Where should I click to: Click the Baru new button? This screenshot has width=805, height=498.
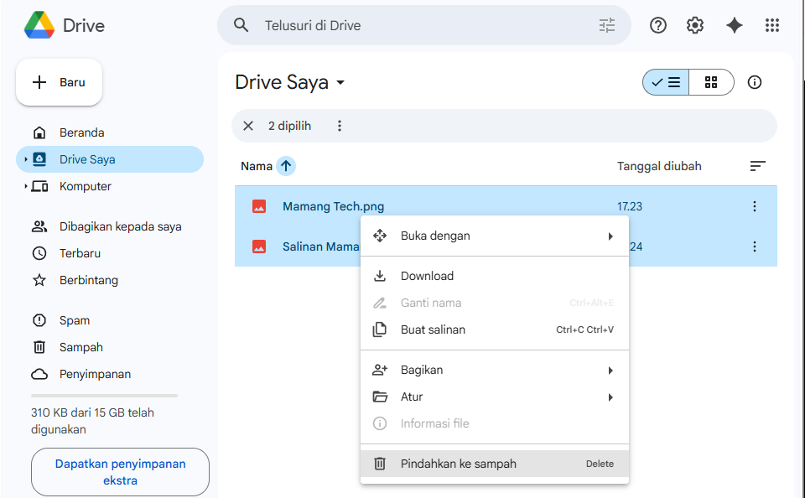click(59, 82)
